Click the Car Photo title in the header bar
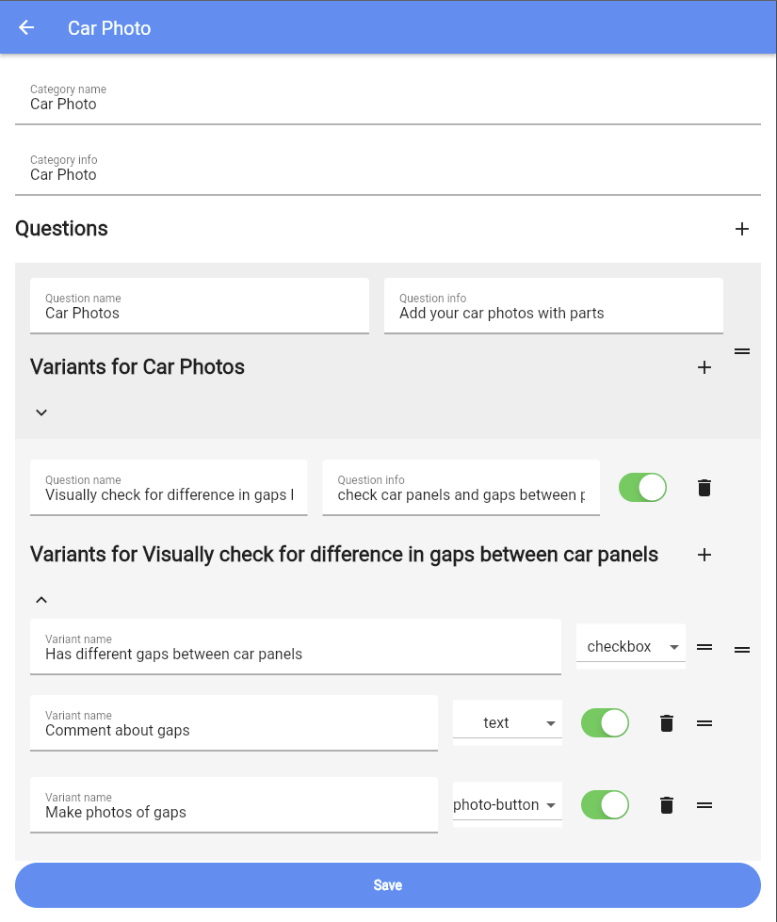Screen dimensions: 777x922 tap(109, 27)
